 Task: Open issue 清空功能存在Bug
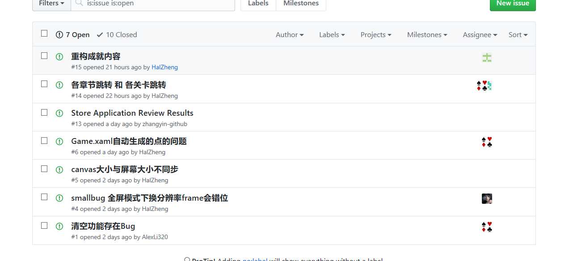point(103,226)
